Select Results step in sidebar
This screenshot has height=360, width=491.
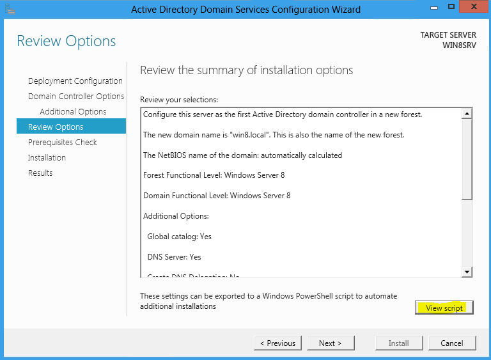click(40, 173)
